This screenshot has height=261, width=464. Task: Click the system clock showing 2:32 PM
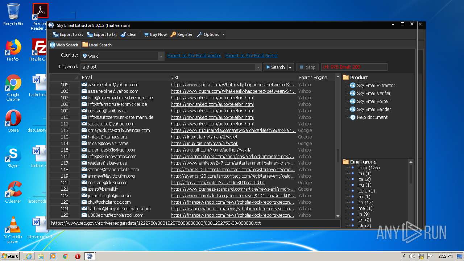[445, 256]
